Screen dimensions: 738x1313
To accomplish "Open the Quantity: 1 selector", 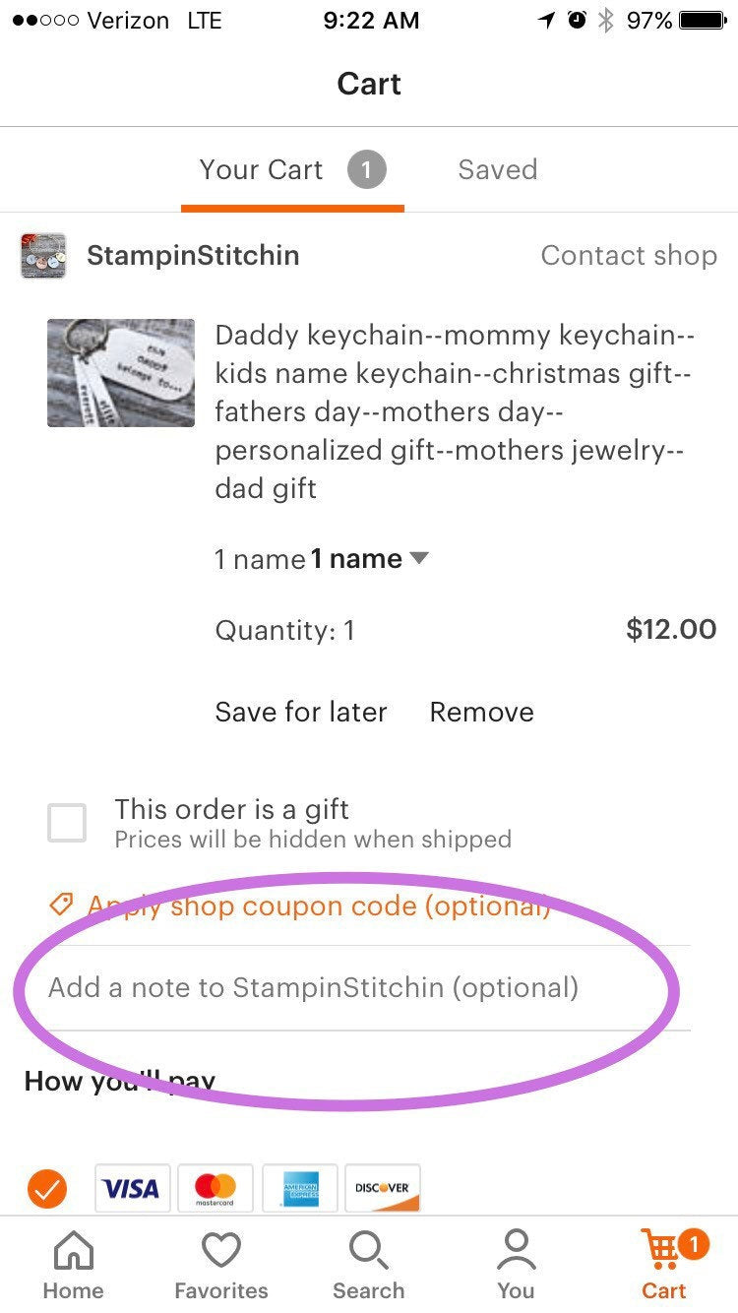I will 284,630.
